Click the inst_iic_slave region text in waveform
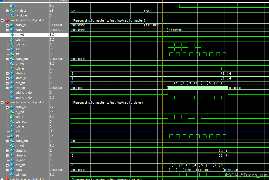 [x=107, y=102]
